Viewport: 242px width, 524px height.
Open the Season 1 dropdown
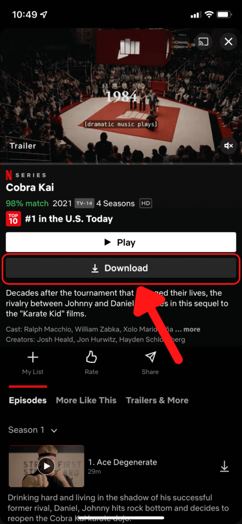pyautogui.click(x=33, y=430)
